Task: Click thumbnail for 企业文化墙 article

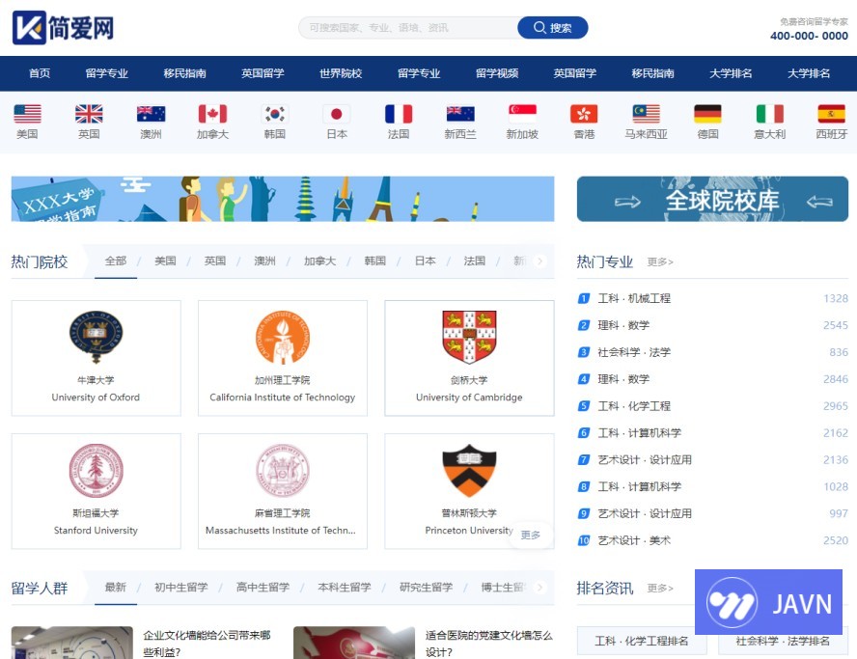Action: (x=72, y=643)
